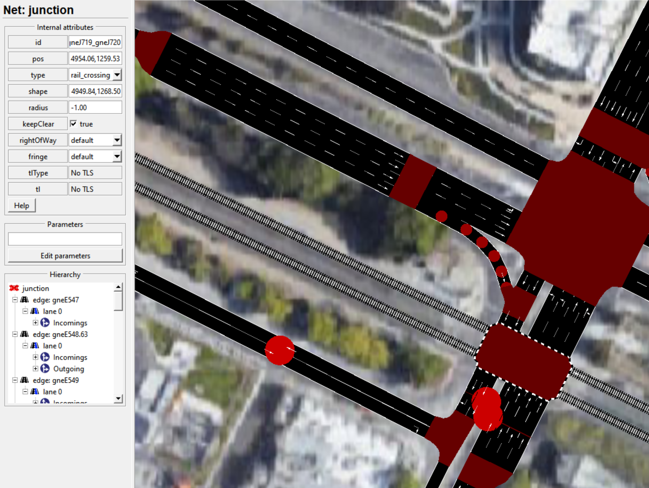
Task: Click the Help button
Action: point(22,206)
